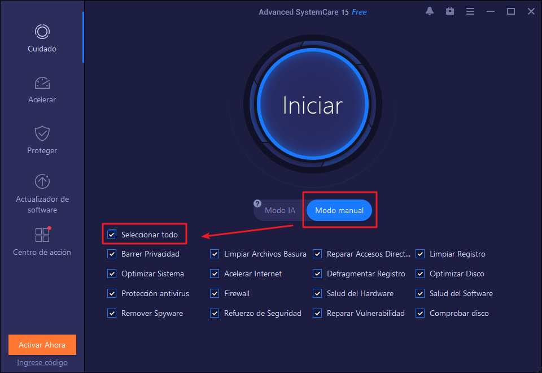Uncheck Limpiar Registro

click(420, 254)
